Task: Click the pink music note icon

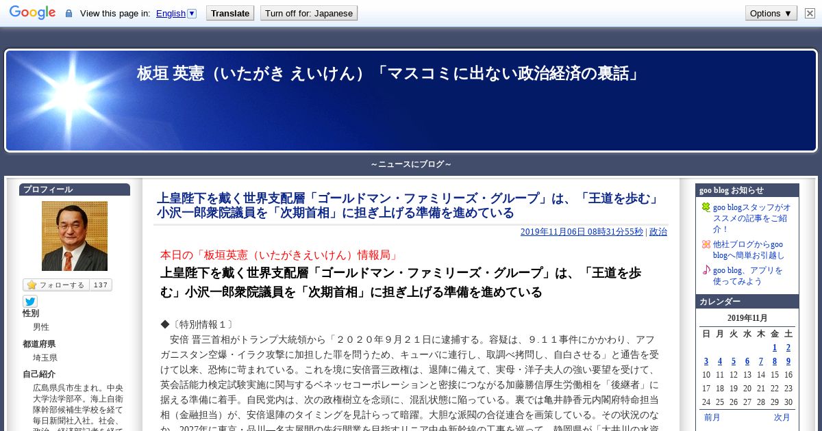Action: tap(706, 270)
